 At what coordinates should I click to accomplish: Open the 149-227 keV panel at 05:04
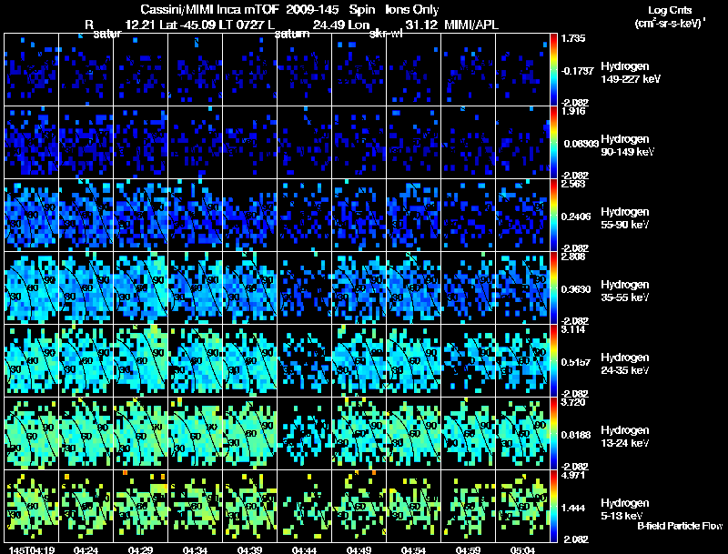click(522, 70)
